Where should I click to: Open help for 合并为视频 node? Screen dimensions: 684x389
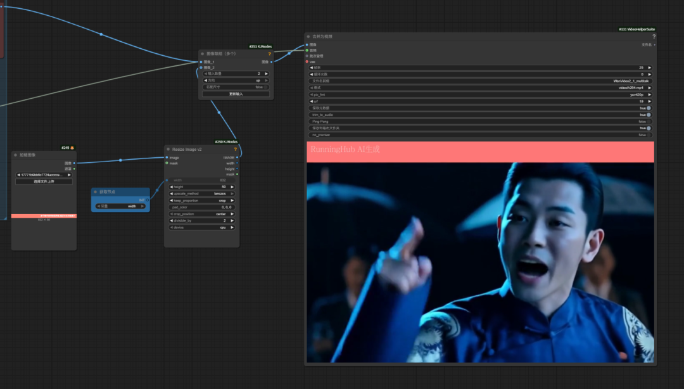coord(654,37)
